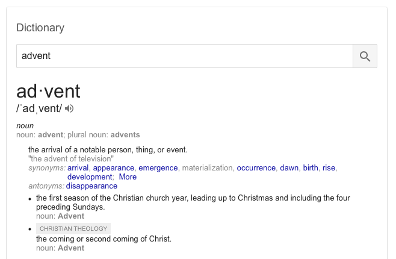Visit the dawn synonym link
396x259 pixels.
coord(289,168)
